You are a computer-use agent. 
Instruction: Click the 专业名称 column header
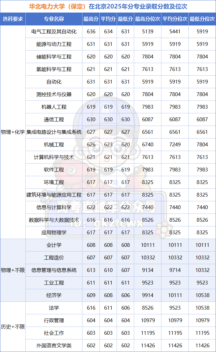pyautogui.click(x=54, y=19)
